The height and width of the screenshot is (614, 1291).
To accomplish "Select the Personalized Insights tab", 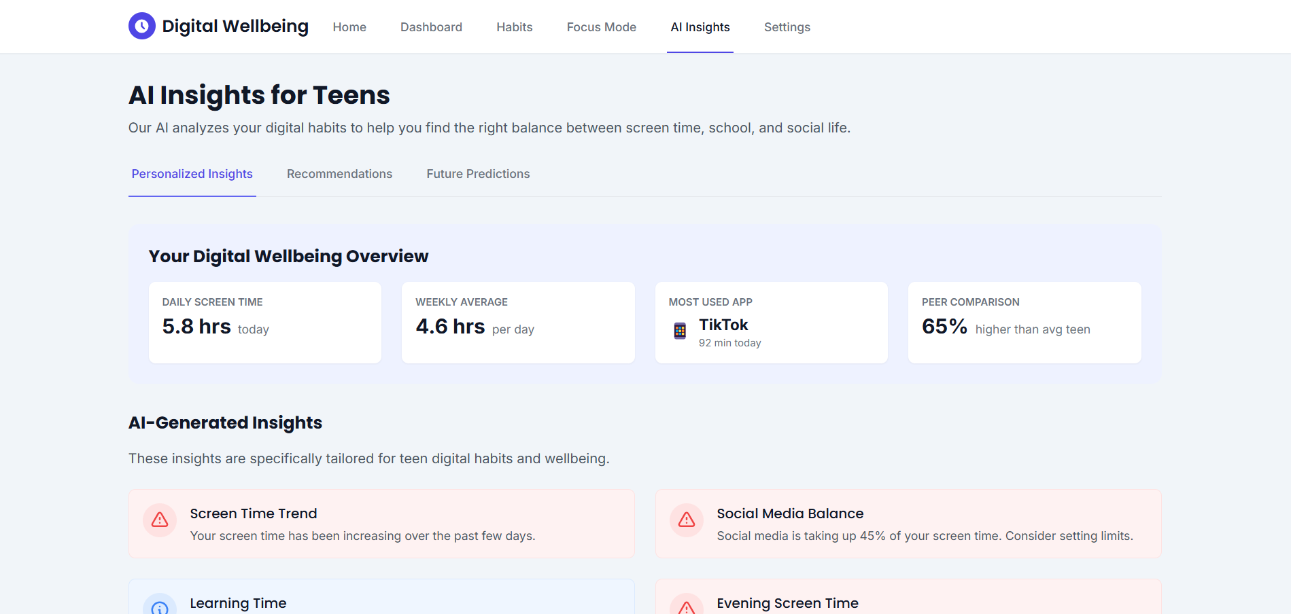I will pos(192,174).
